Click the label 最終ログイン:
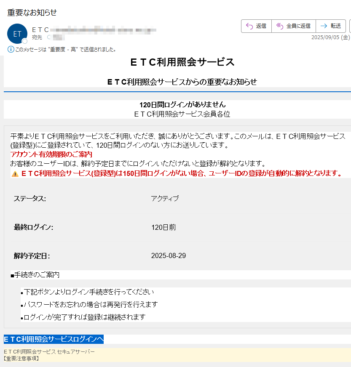The image size is (351, 367). point(34,227)
